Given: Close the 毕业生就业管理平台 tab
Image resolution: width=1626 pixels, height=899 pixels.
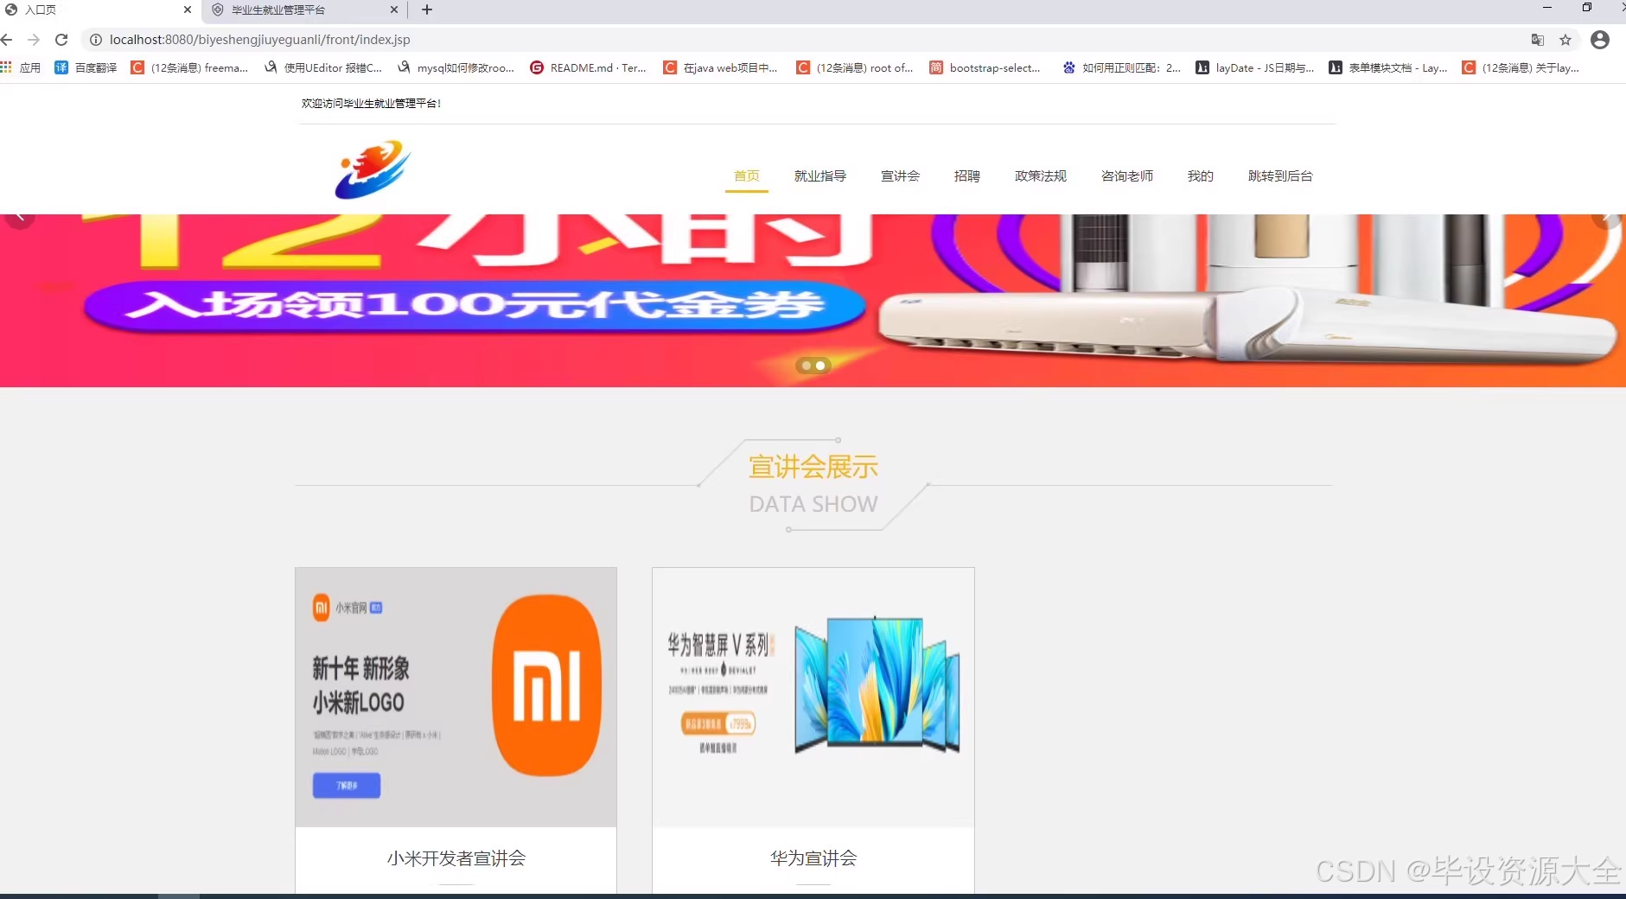Looking at the screenshot, I should [394, 10].
